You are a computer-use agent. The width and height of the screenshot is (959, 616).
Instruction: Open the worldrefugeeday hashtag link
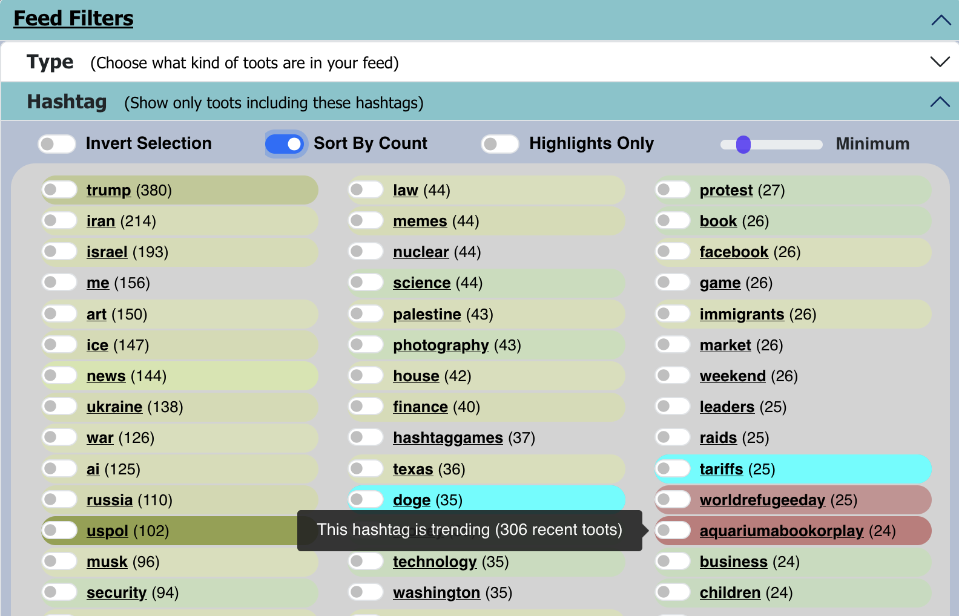pos(762,500)
